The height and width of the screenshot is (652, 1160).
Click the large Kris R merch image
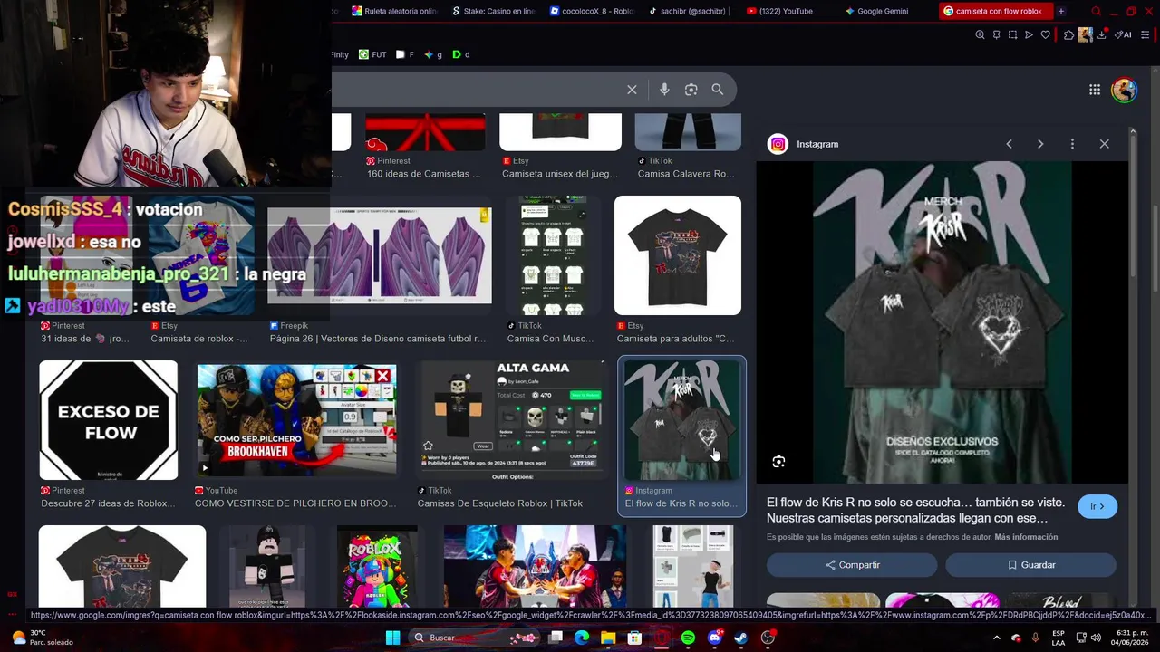pyautogui.click(x=942, y=322)
